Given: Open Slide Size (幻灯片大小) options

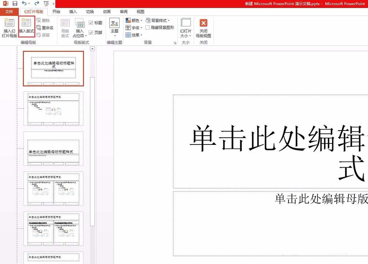Looking at the screenshot, I should [186, 28].
